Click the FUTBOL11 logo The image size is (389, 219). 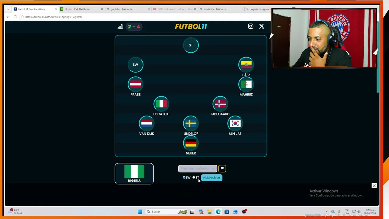click(191, 26)
